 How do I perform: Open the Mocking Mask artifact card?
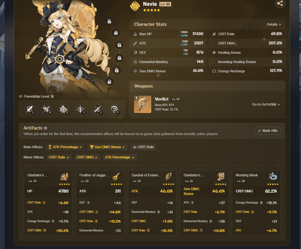pos(256,203)
